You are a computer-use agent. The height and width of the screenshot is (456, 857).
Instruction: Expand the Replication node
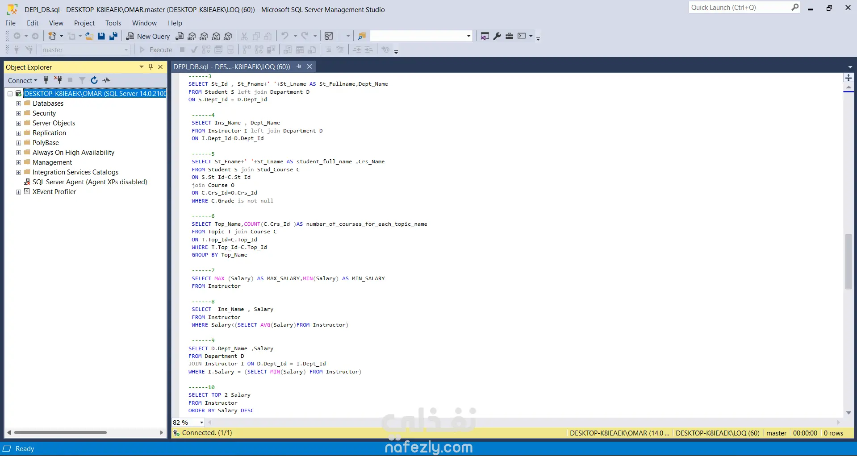(18, 133)
